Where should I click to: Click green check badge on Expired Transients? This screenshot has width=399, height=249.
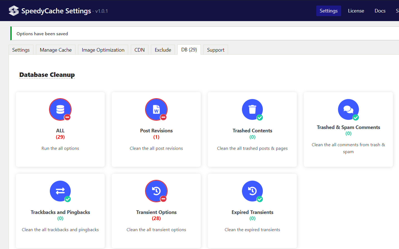coord(260,199)
